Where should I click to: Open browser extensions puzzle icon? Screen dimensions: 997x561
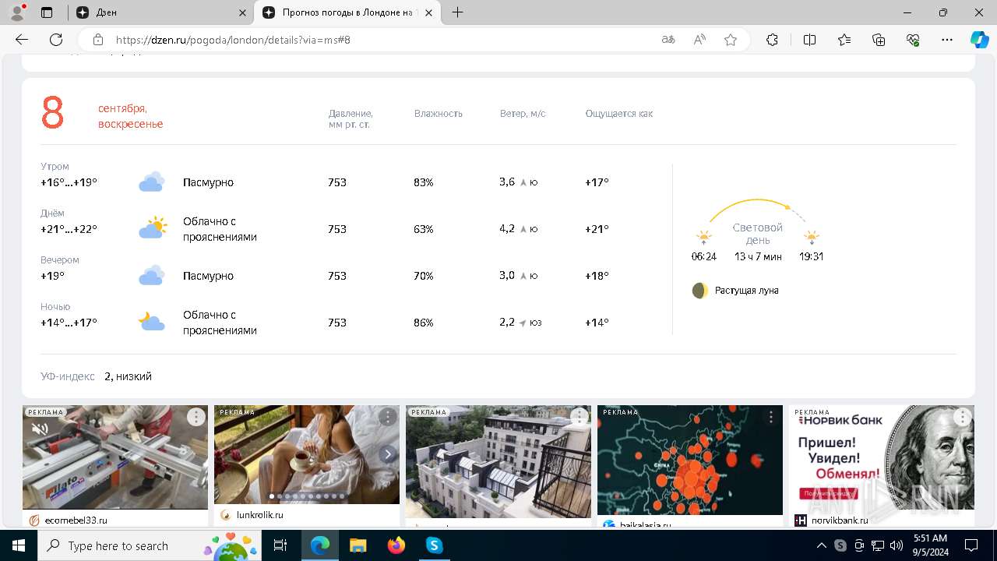click(x=772, y=40)
